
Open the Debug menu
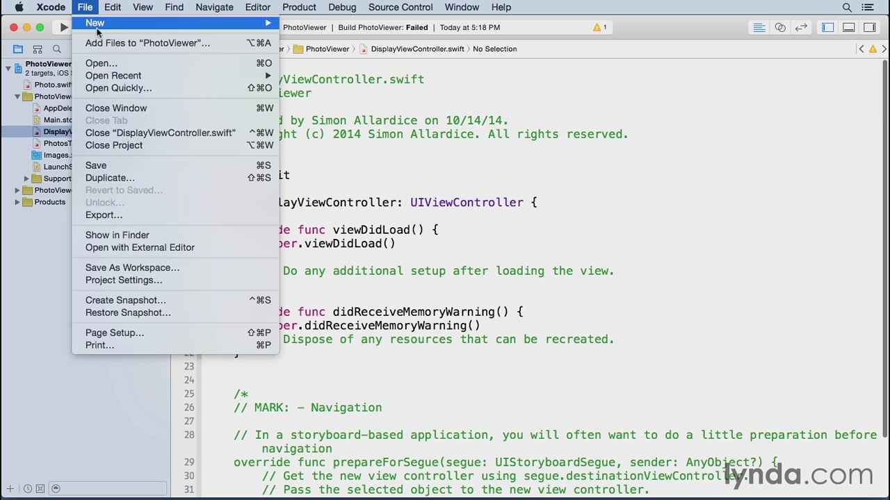[342, 7]
